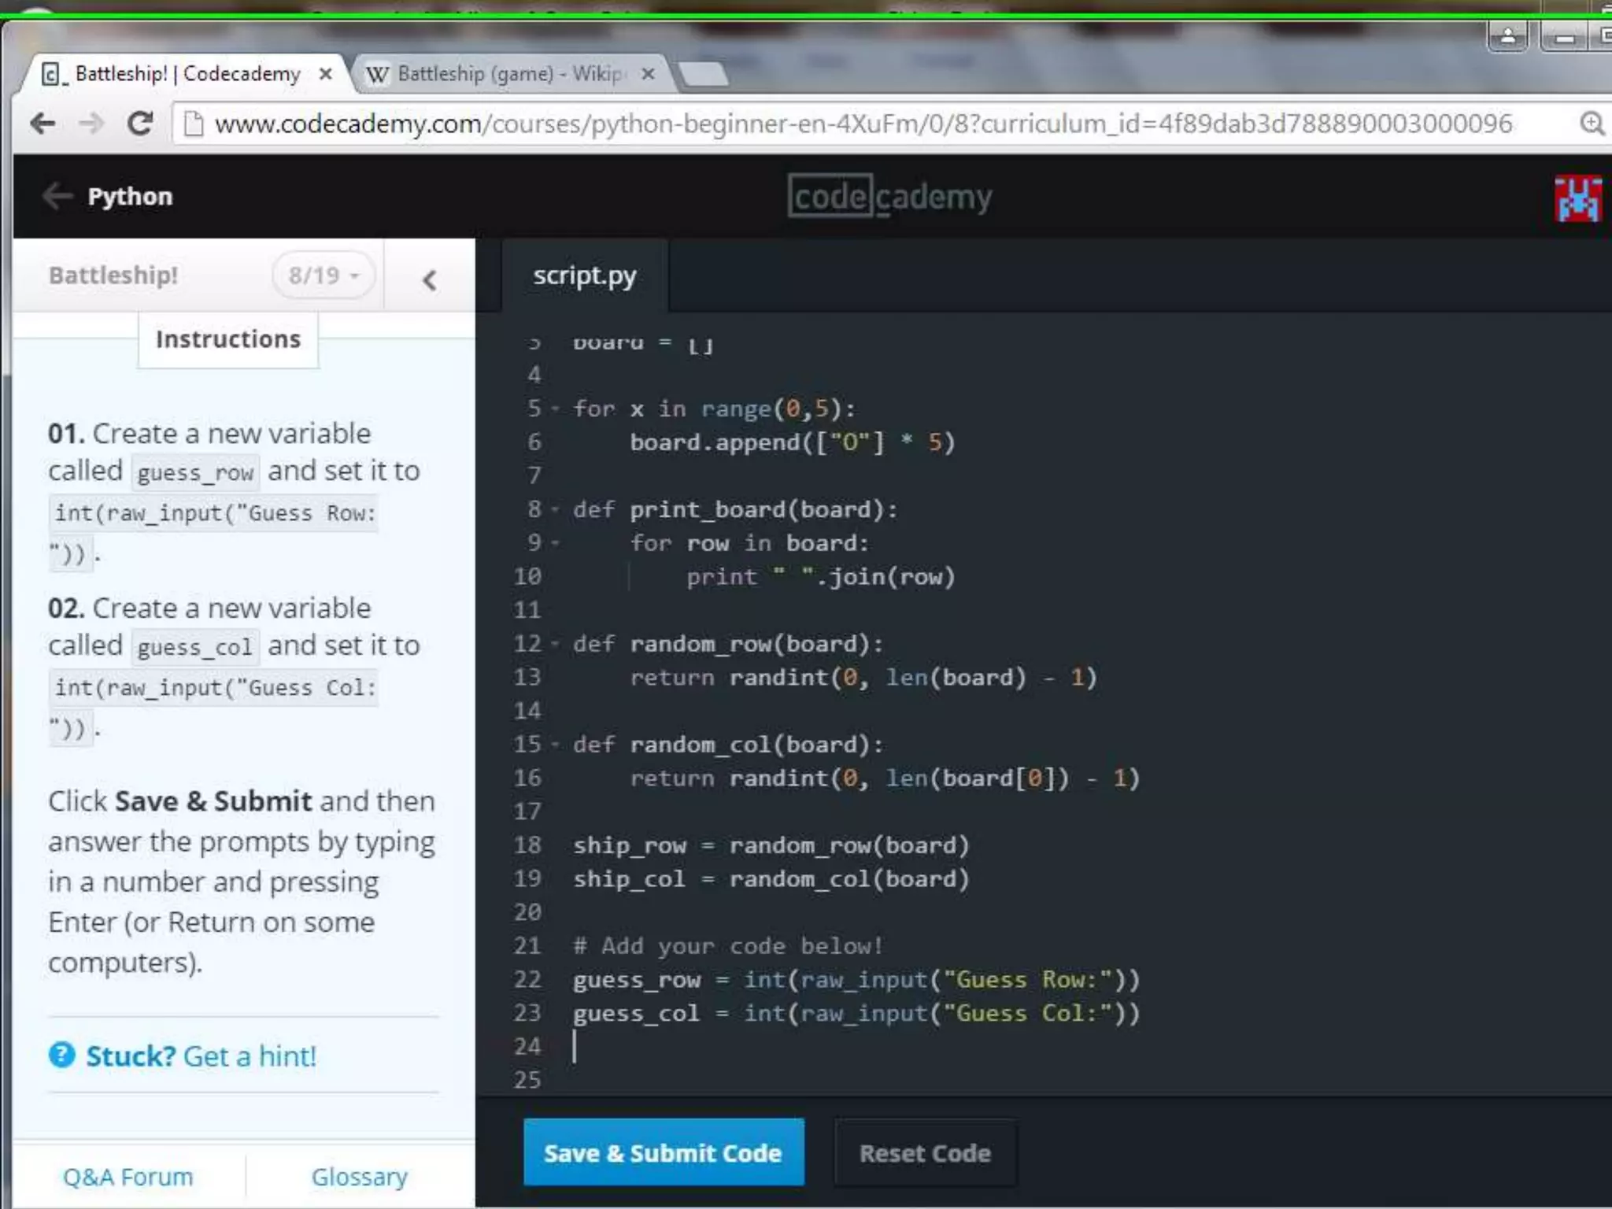Click the Python back arrow icon
The height and width of the screenshot is (1209, 1612).
(57, 196)
